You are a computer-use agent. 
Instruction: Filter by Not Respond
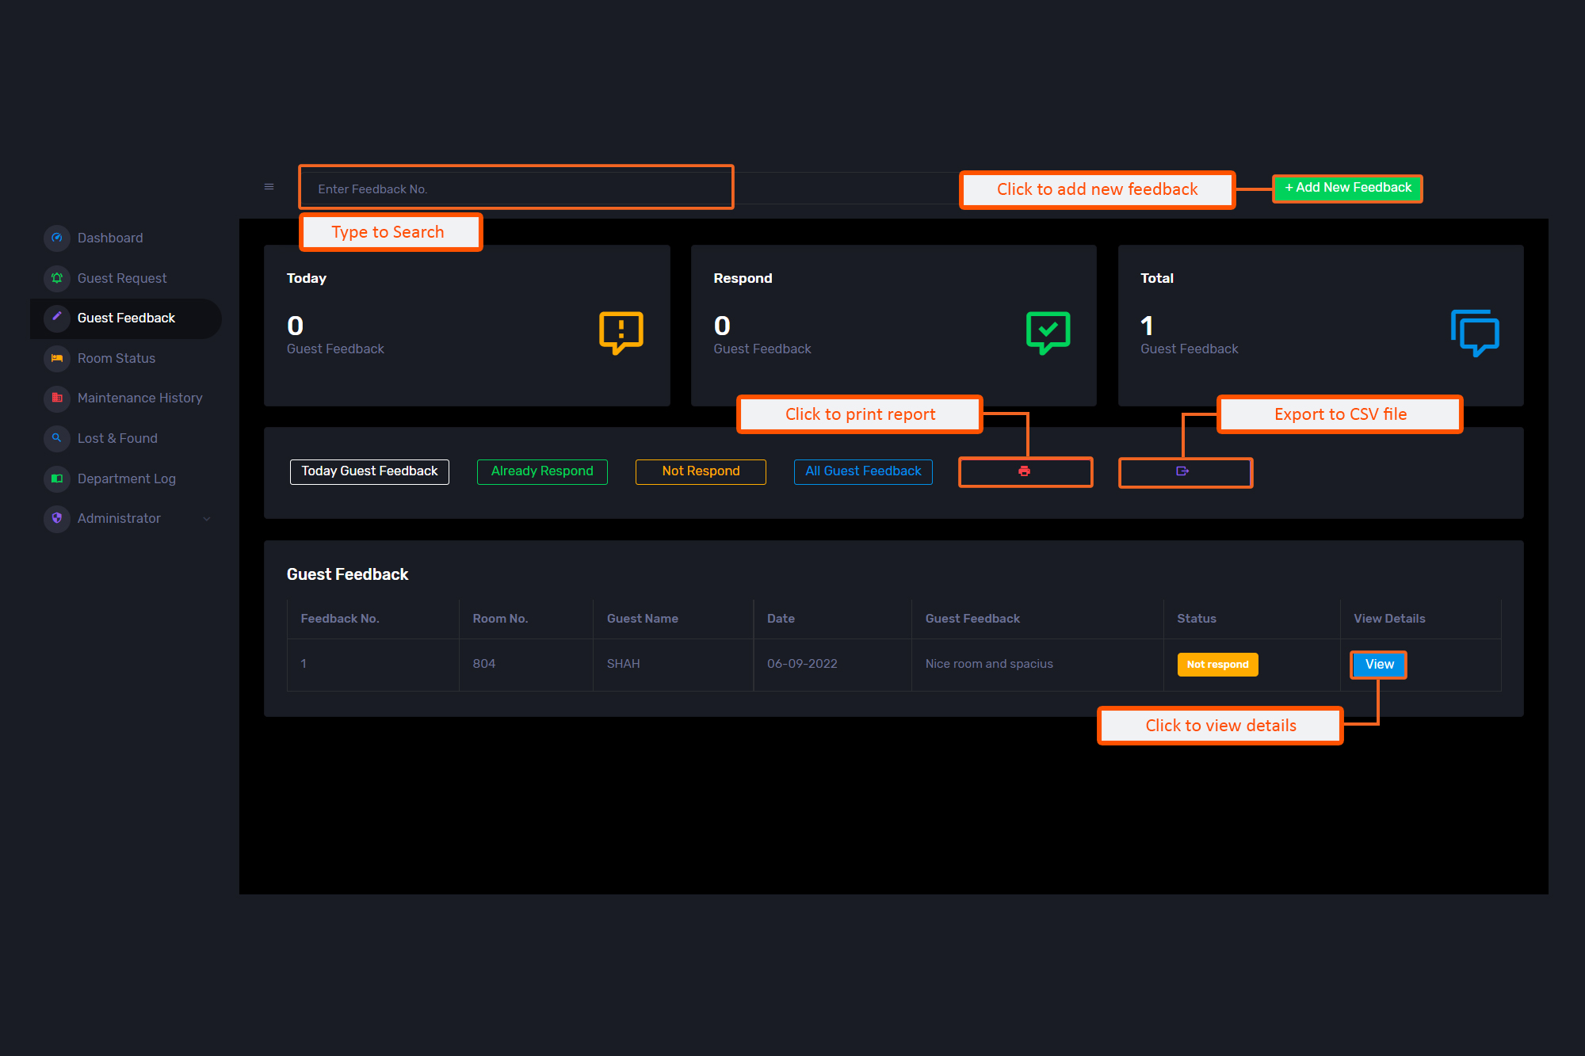[701, 471]
